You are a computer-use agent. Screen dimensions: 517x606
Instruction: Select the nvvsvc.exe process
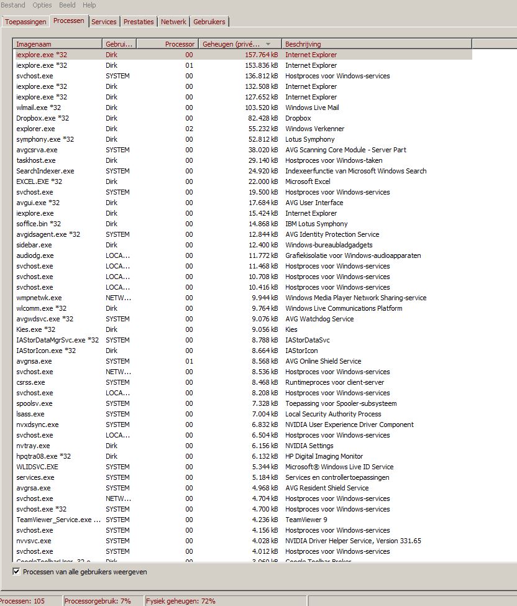point(243,541)
